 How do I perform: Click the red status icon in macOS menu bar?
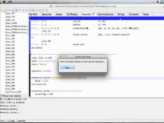(153, 2)
